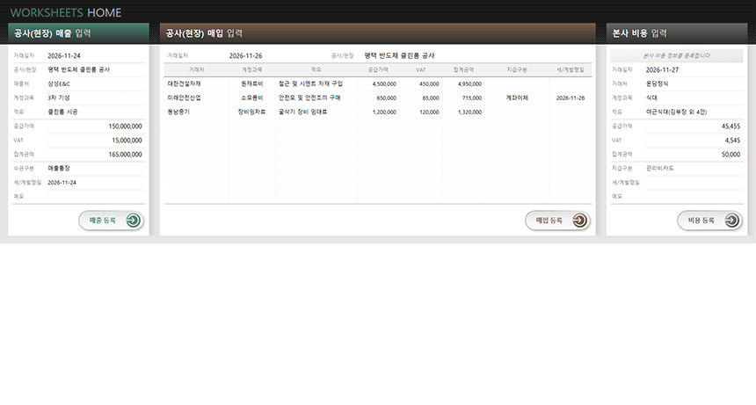
Task: Click the expense VAT value 4,545
Action: pyautogui.click(x=694, y=141)
